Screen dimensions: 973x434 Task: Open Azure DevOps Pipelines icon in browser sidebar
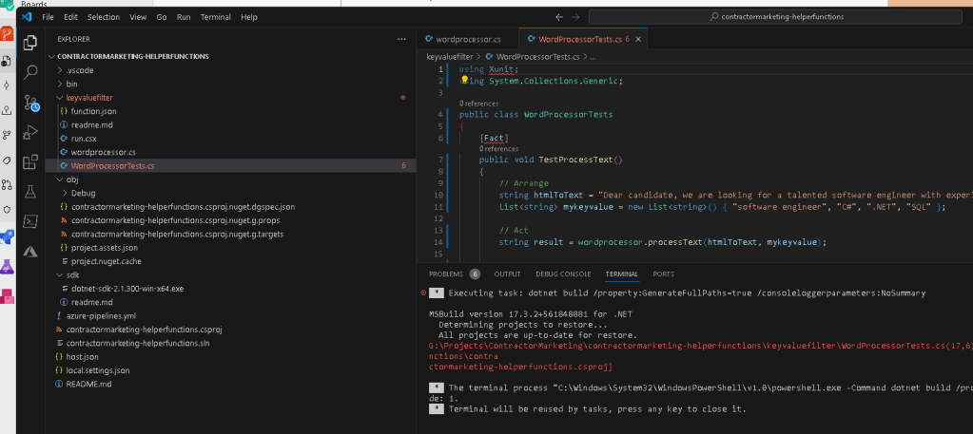tap(7, 236)
